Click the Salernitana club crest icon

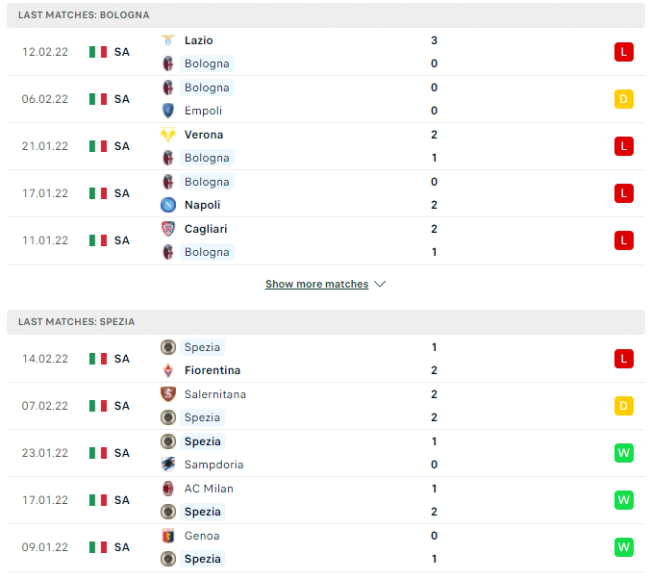pos(167,394)
